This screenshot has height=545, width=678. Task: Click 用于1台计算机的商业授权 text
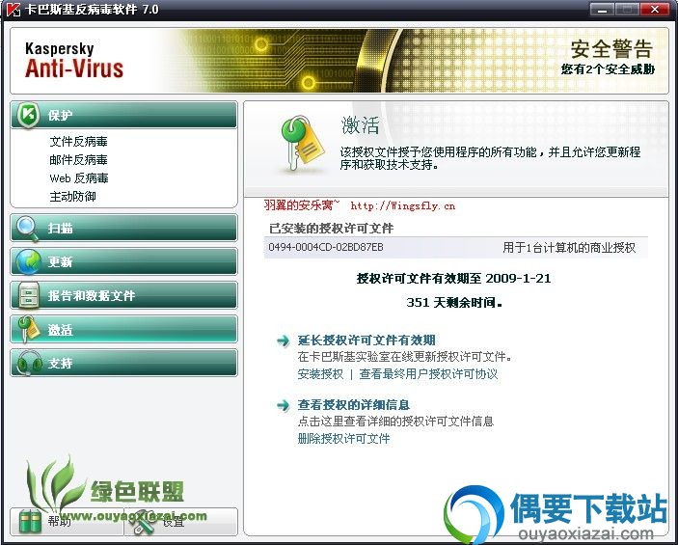(569, 248)
